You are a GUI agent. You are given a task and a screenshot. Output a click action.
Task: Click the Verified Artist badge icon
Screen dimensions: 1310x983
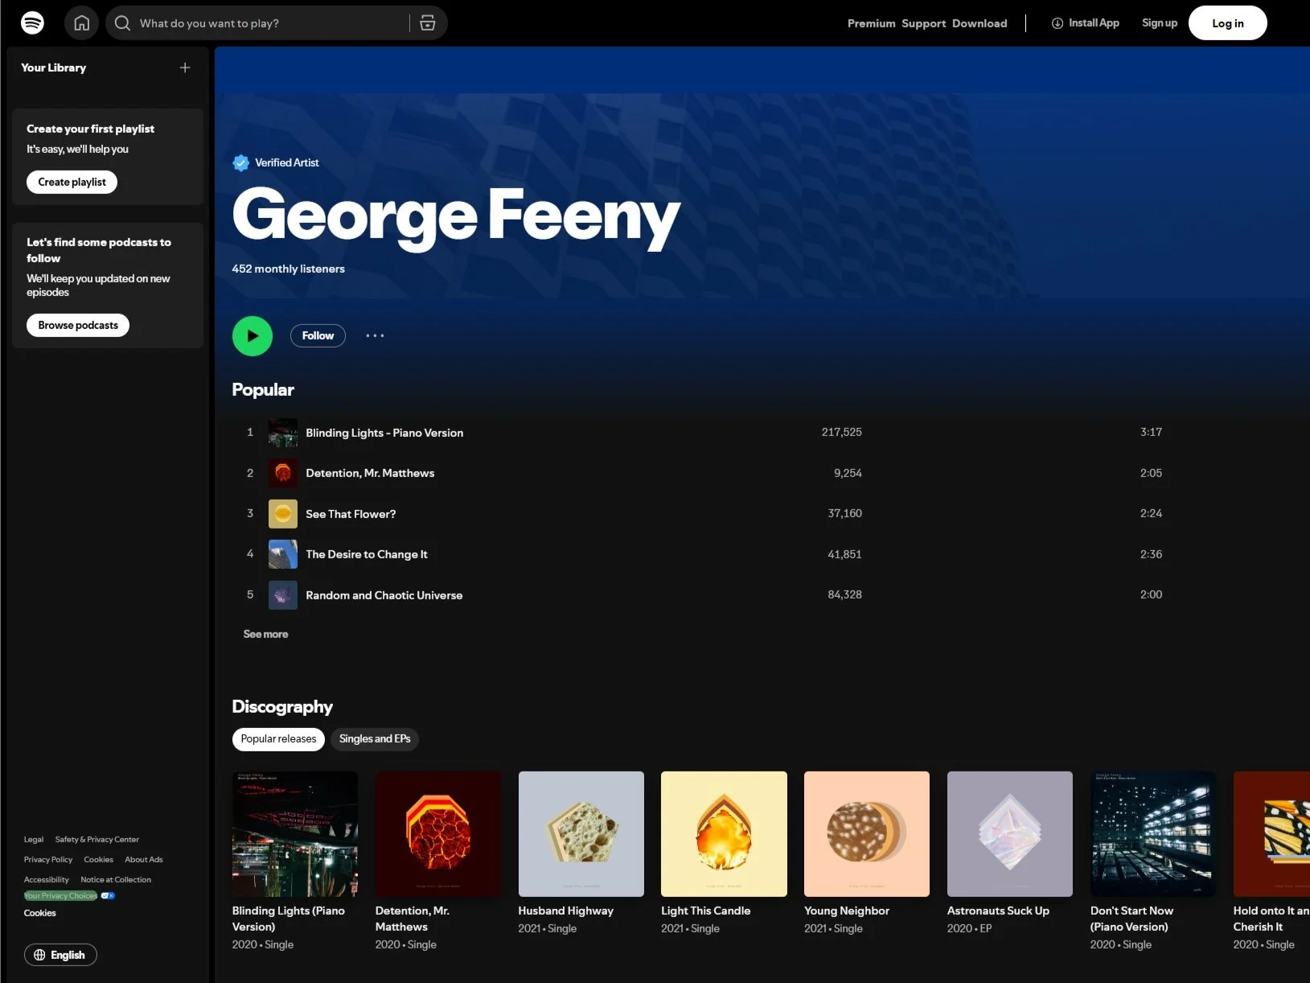[240, 162]
